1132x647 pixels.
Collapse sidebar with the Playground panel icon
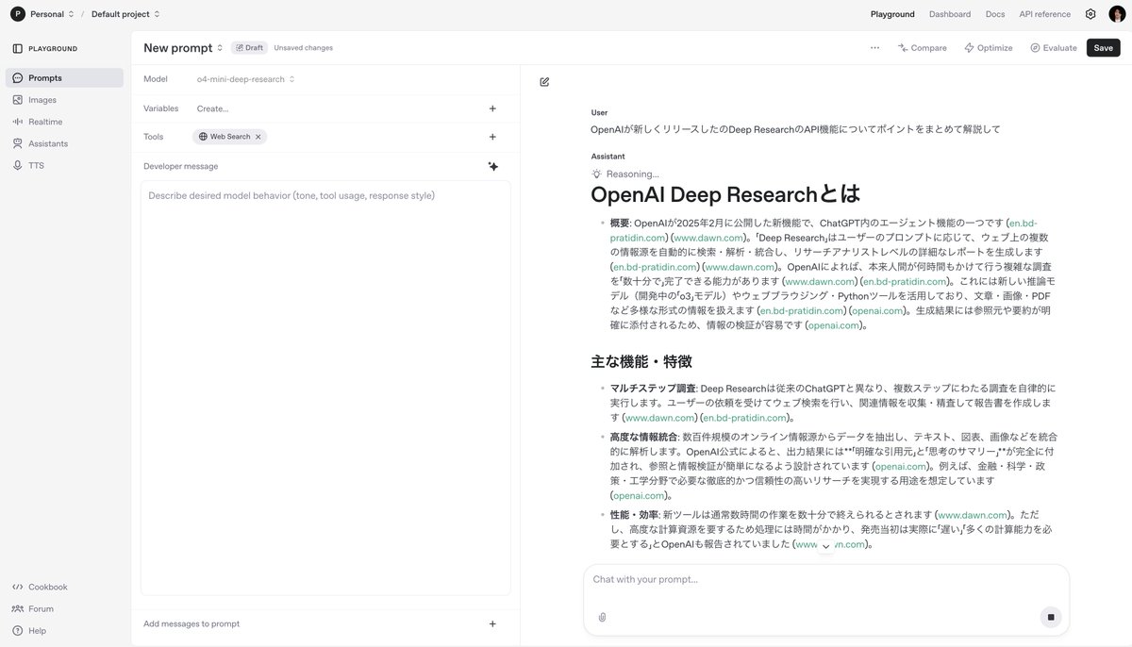pos(18,48)
